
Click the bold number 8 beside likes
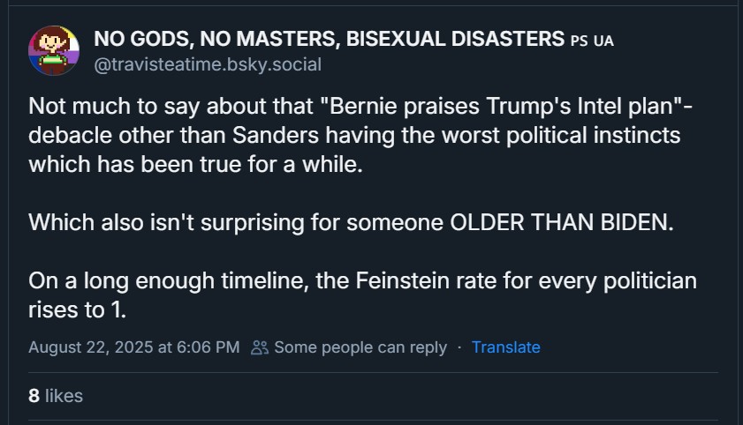[34, 396]
